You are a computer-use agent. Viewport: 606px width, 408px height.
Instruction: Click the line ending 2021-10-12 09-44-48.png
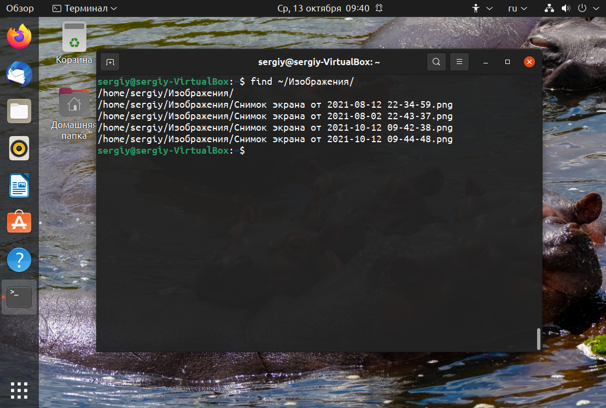point(275,139)
